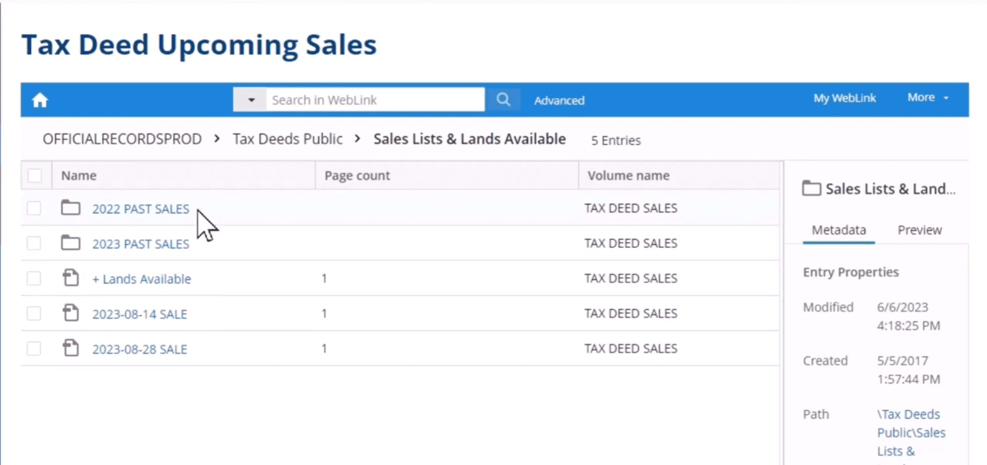The image size is (987, 465).
Task: Select the Metadata tab
Action: coord(839,230)
